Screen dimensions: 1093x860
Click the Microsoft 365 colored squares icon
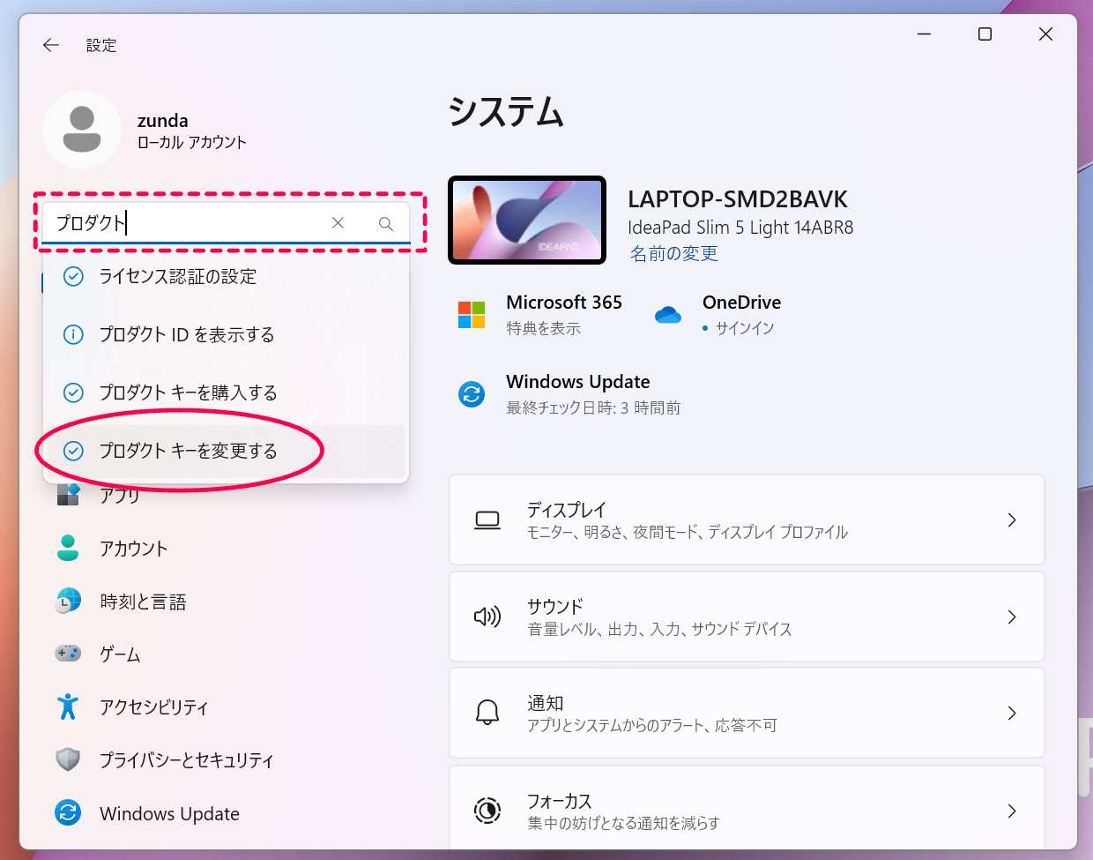click(x=472, y=313)
